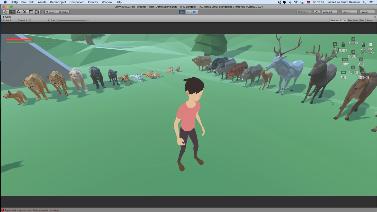
Task: Click the RUN control hint
Action: click(x=343, y=75)
